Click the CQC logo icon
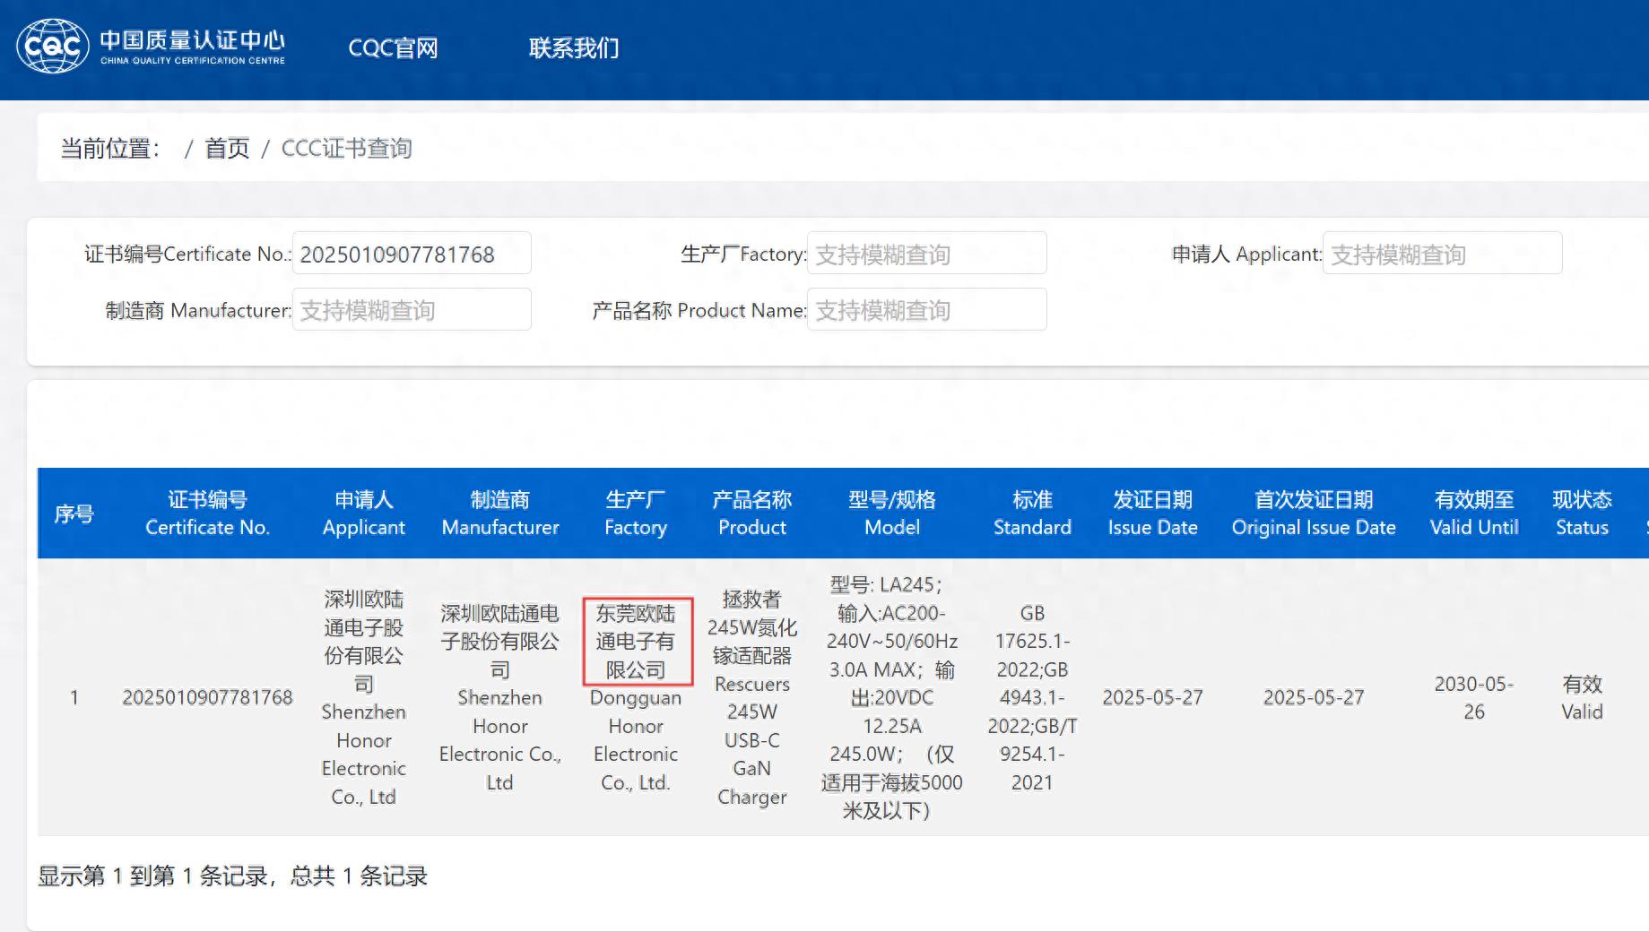 pyautogui.click(x=53, y=47)
